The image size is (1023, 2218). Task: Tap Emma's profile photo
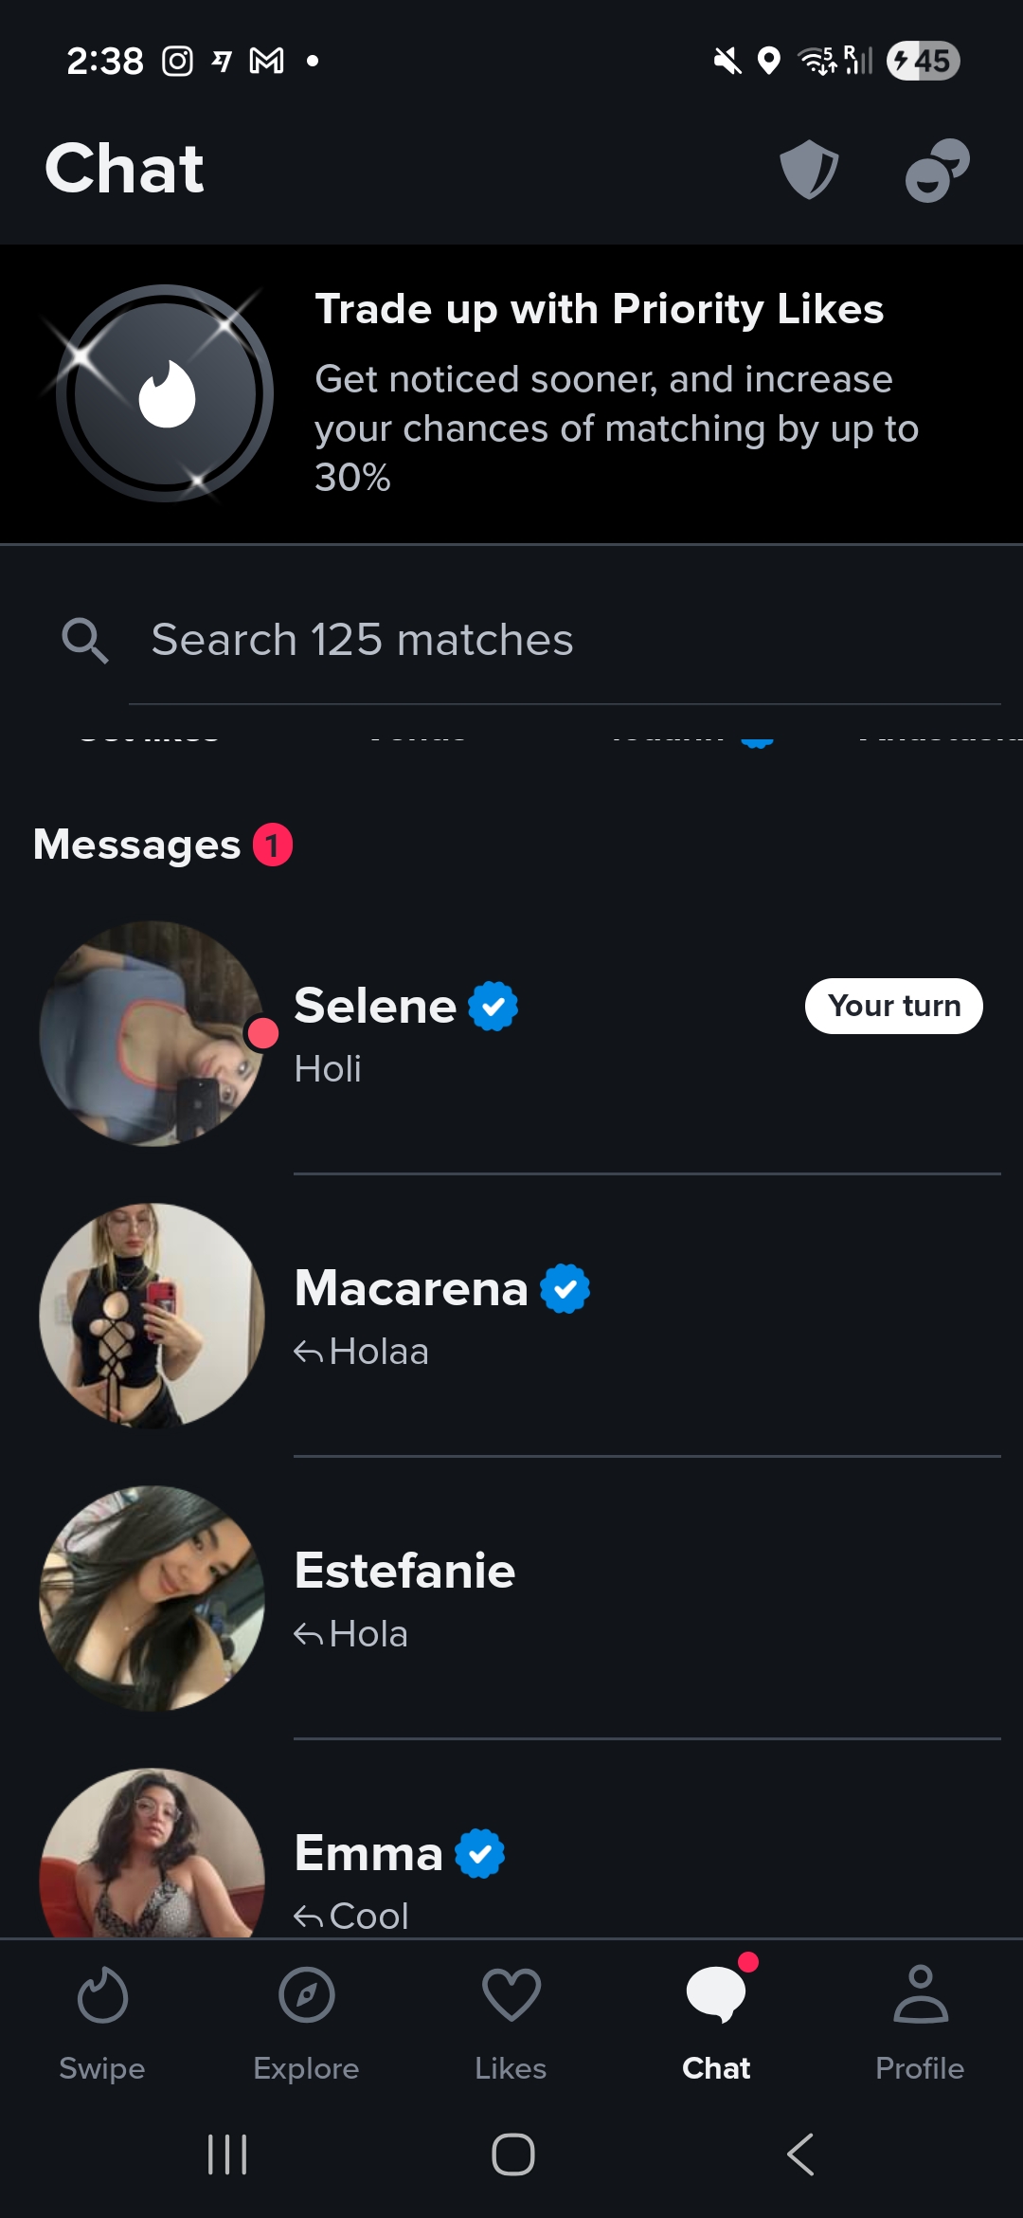click(152, 1853)
